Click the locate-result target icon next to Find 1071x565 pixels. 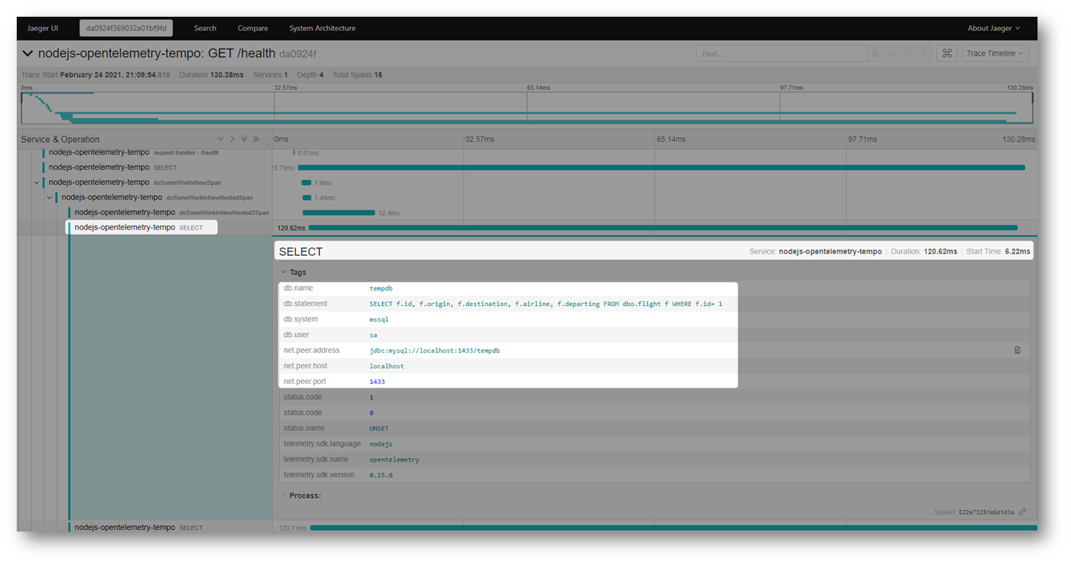pyautogui.click(x=875, y=53)
